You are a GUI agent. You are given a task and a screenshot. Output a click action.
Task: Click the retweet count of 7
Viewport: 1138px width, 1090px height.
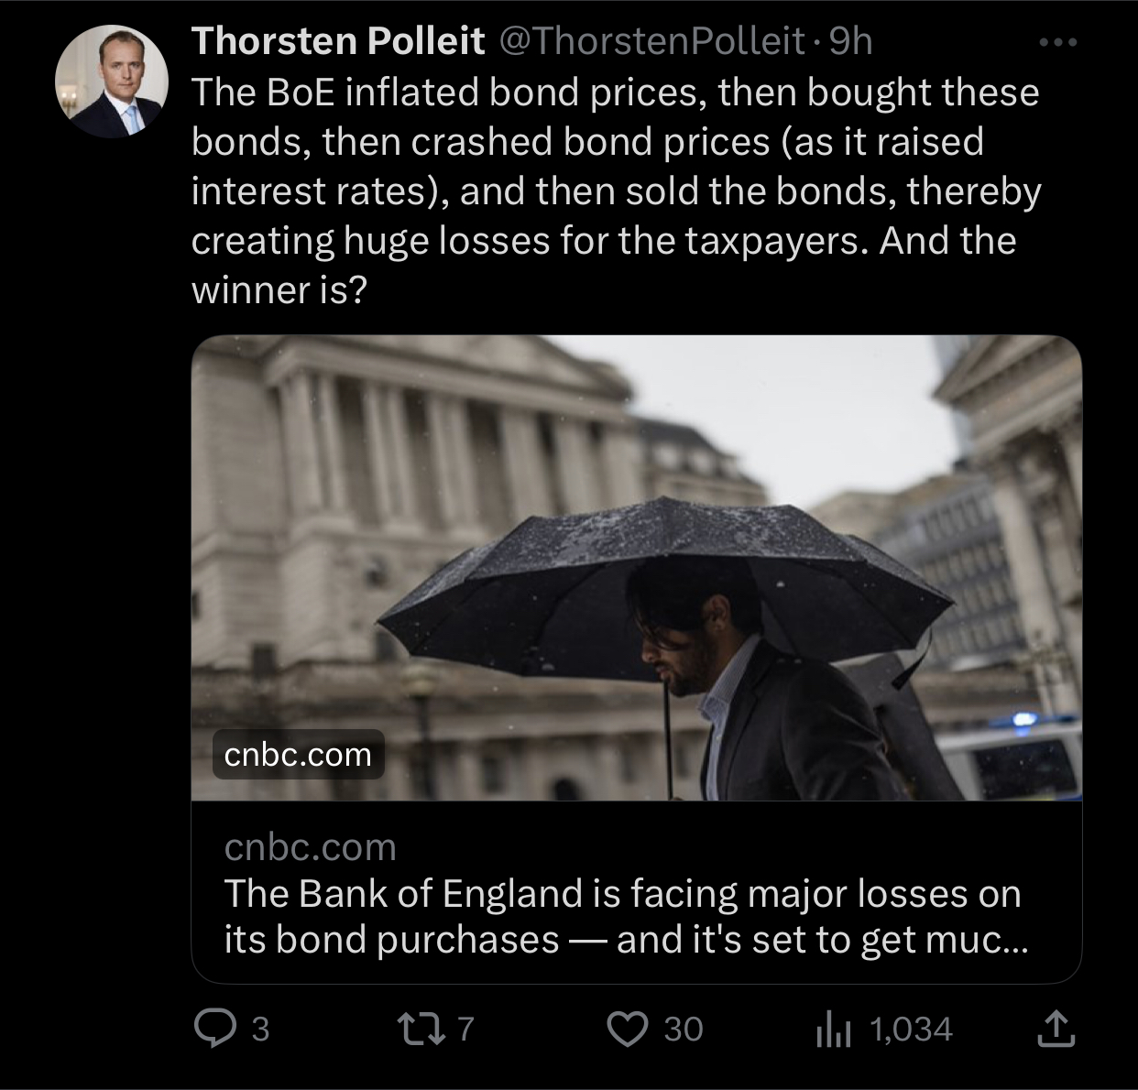[x=465, y=1029]
